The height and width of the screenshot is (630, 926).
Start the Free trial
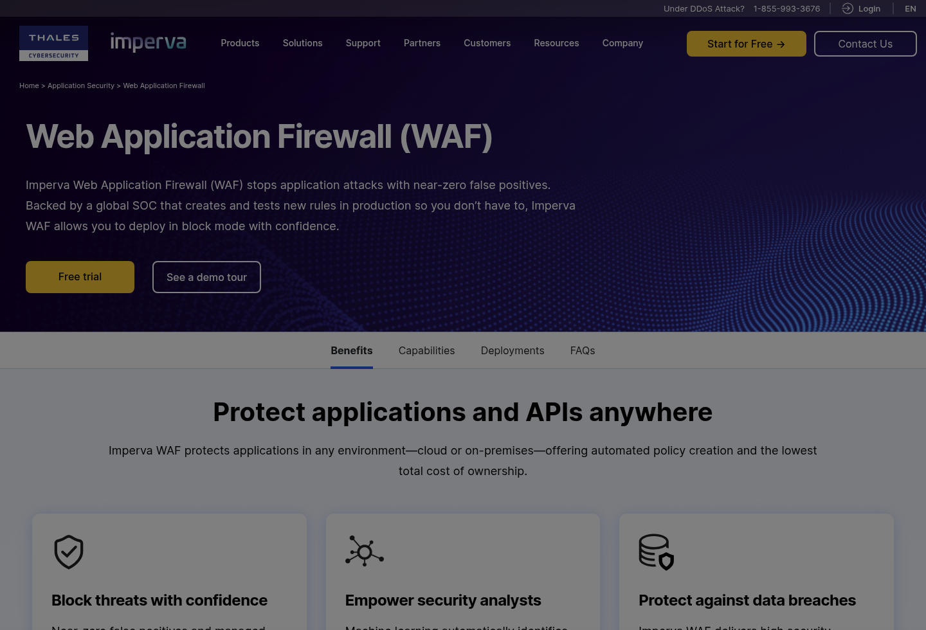tap(80, 277)
